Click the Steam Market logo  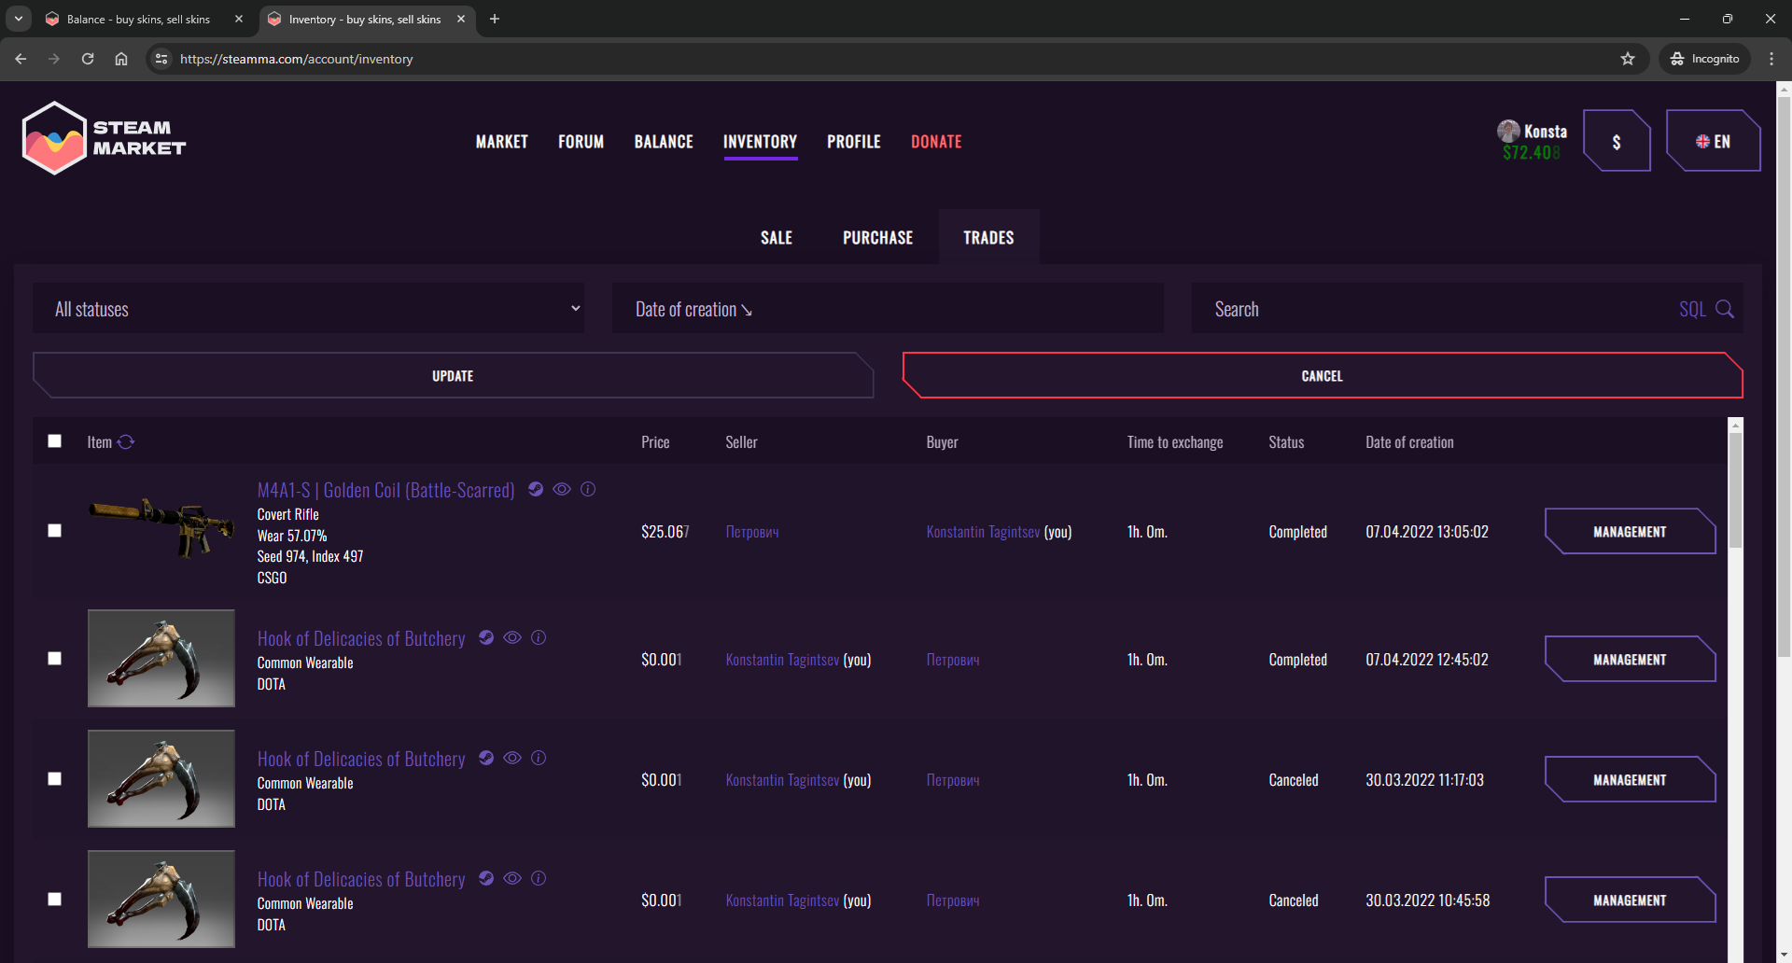click(103, 138)
